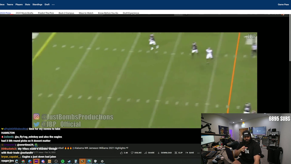
Task: Open the Predict The Pick tab
Action: pyautogui.click(x=46, y=13)
